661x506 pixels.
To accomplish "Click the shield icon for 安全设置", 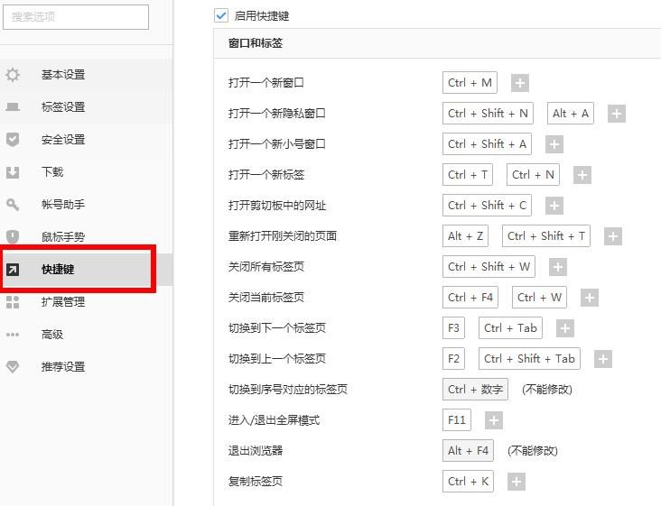I will click(13, 140).
